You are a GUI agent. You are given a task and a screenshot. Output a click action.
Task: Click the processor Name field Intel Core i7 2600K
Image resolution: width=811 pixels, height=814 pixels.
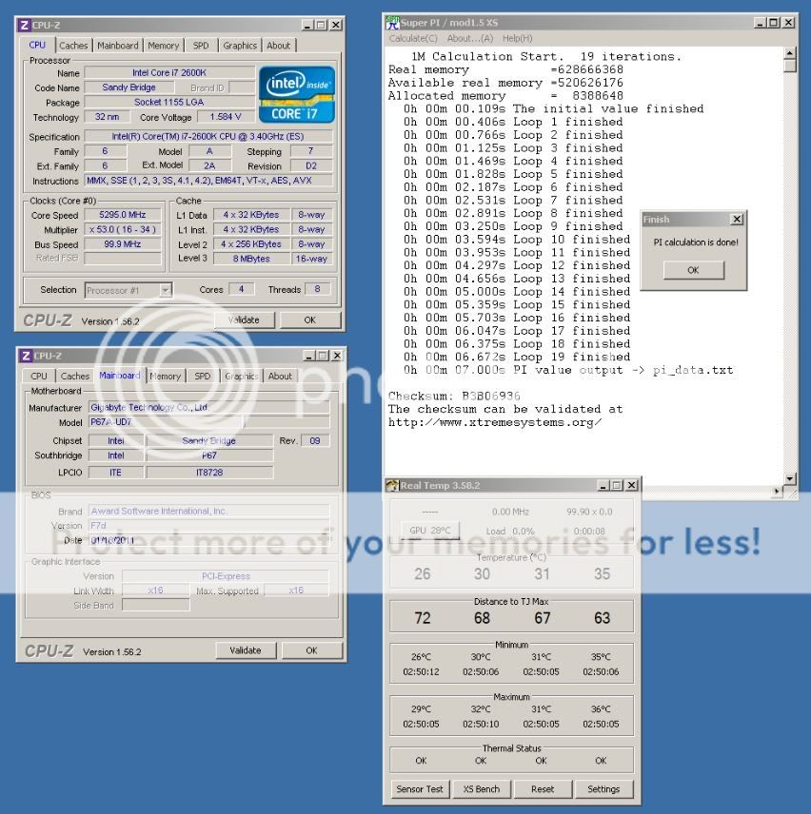pos(169,73)
